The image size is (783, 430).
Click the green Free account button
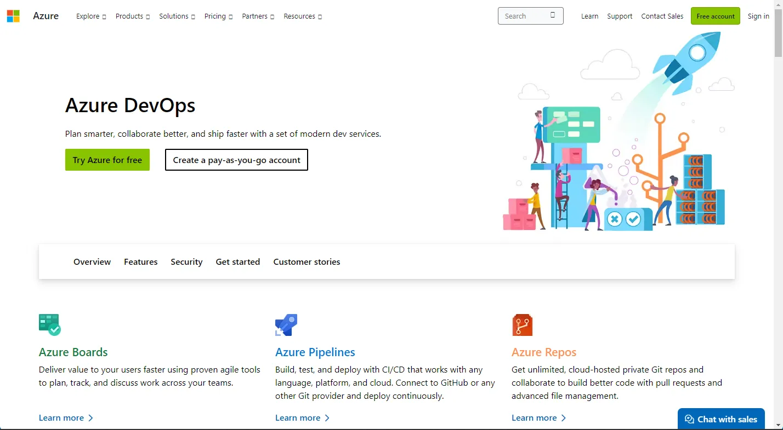click(x=715, y=16)
